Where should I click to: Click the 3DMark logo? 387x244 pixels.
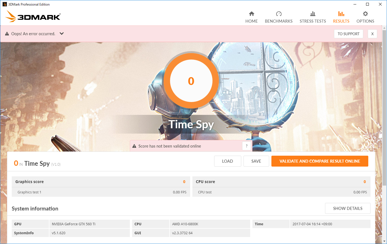click(x=33, y=16)
